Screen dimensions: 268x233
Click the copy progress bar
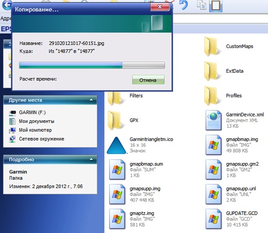92,65
